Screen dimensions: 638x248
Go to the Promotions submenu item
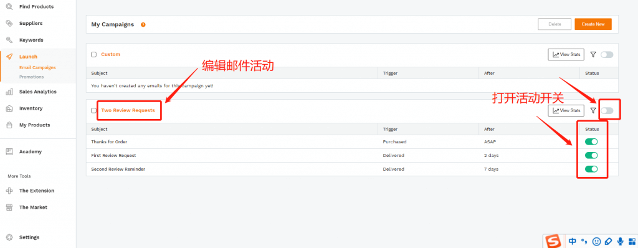point(31,77)
